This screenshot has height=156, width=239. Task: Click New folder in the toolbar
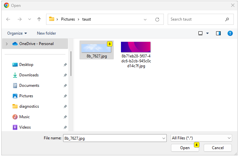[x=46, y=33]
